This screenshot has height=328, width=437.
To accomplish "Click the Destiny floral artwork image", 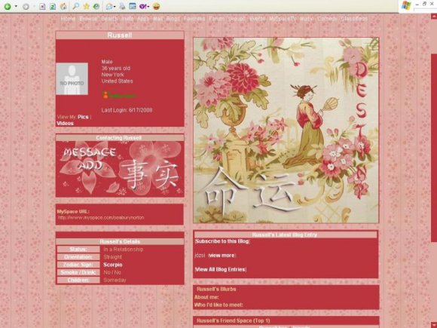I will (x=286, y=130).
